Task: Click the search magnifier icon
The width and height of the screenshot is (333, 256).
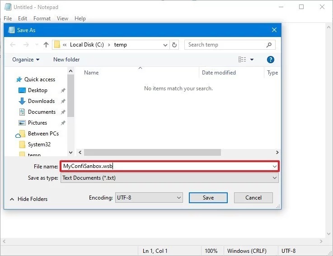Action: [269, 45]
